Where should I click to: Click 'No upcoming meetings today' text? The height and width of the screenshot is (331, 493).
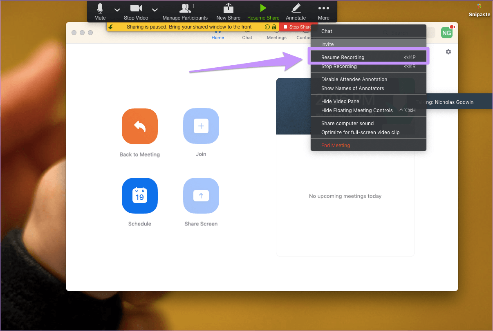coord(345,196)
